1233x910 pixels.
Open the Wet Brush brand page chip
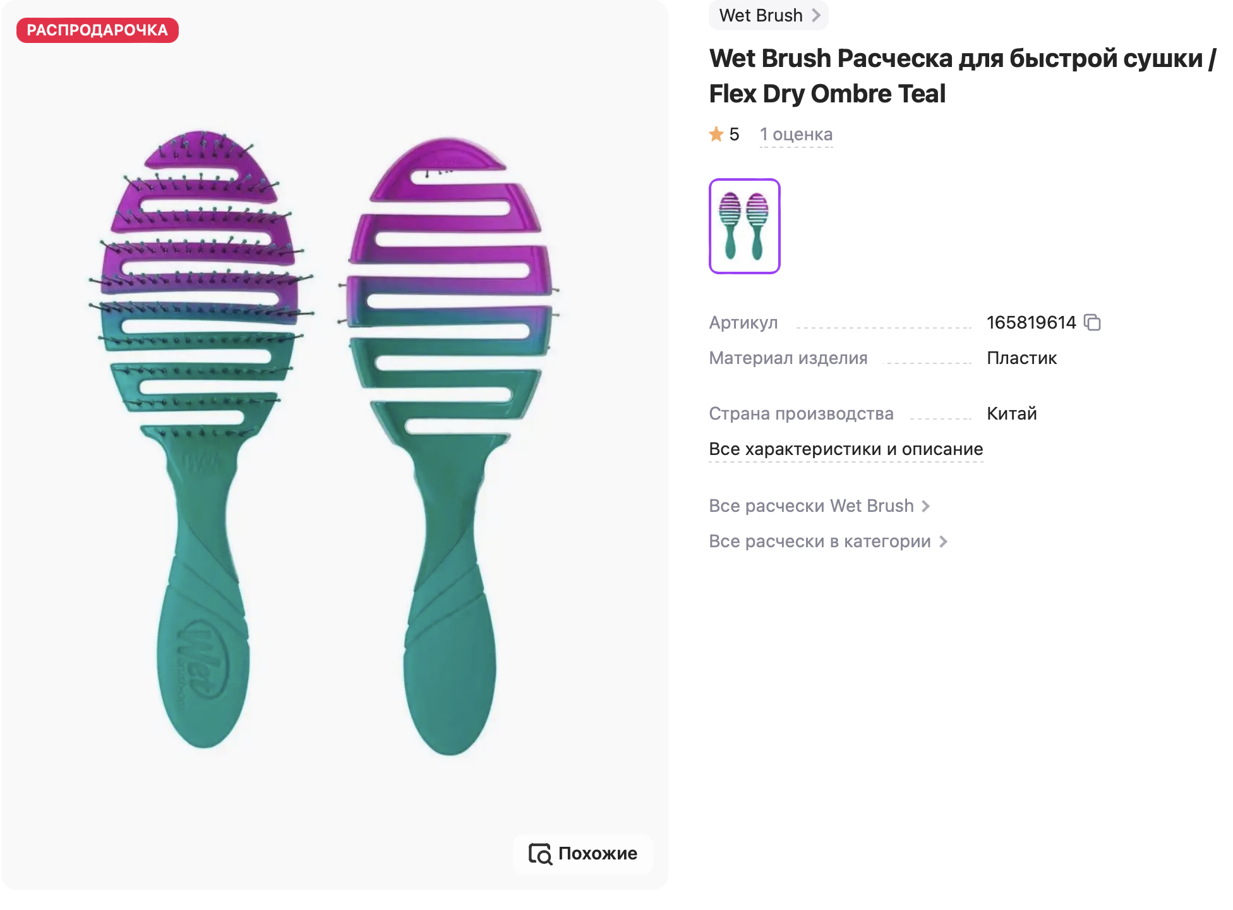(761, 15)
